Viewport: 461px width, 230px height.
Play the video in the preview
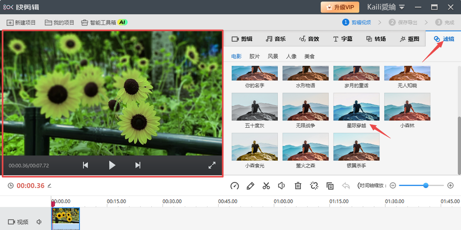112,165
